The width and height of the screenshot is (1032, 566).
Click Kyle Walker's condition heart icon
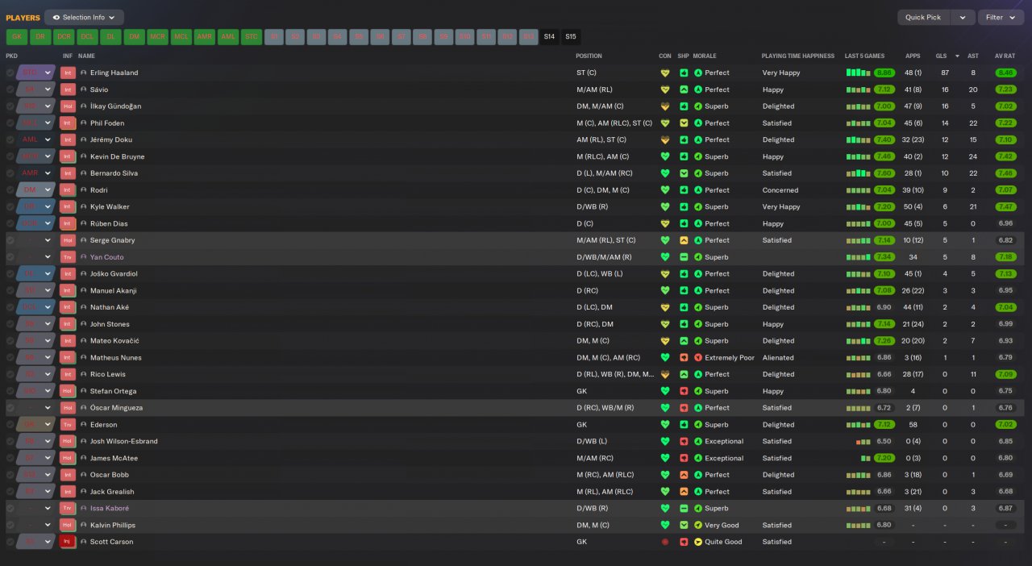(x=665, y=206)
